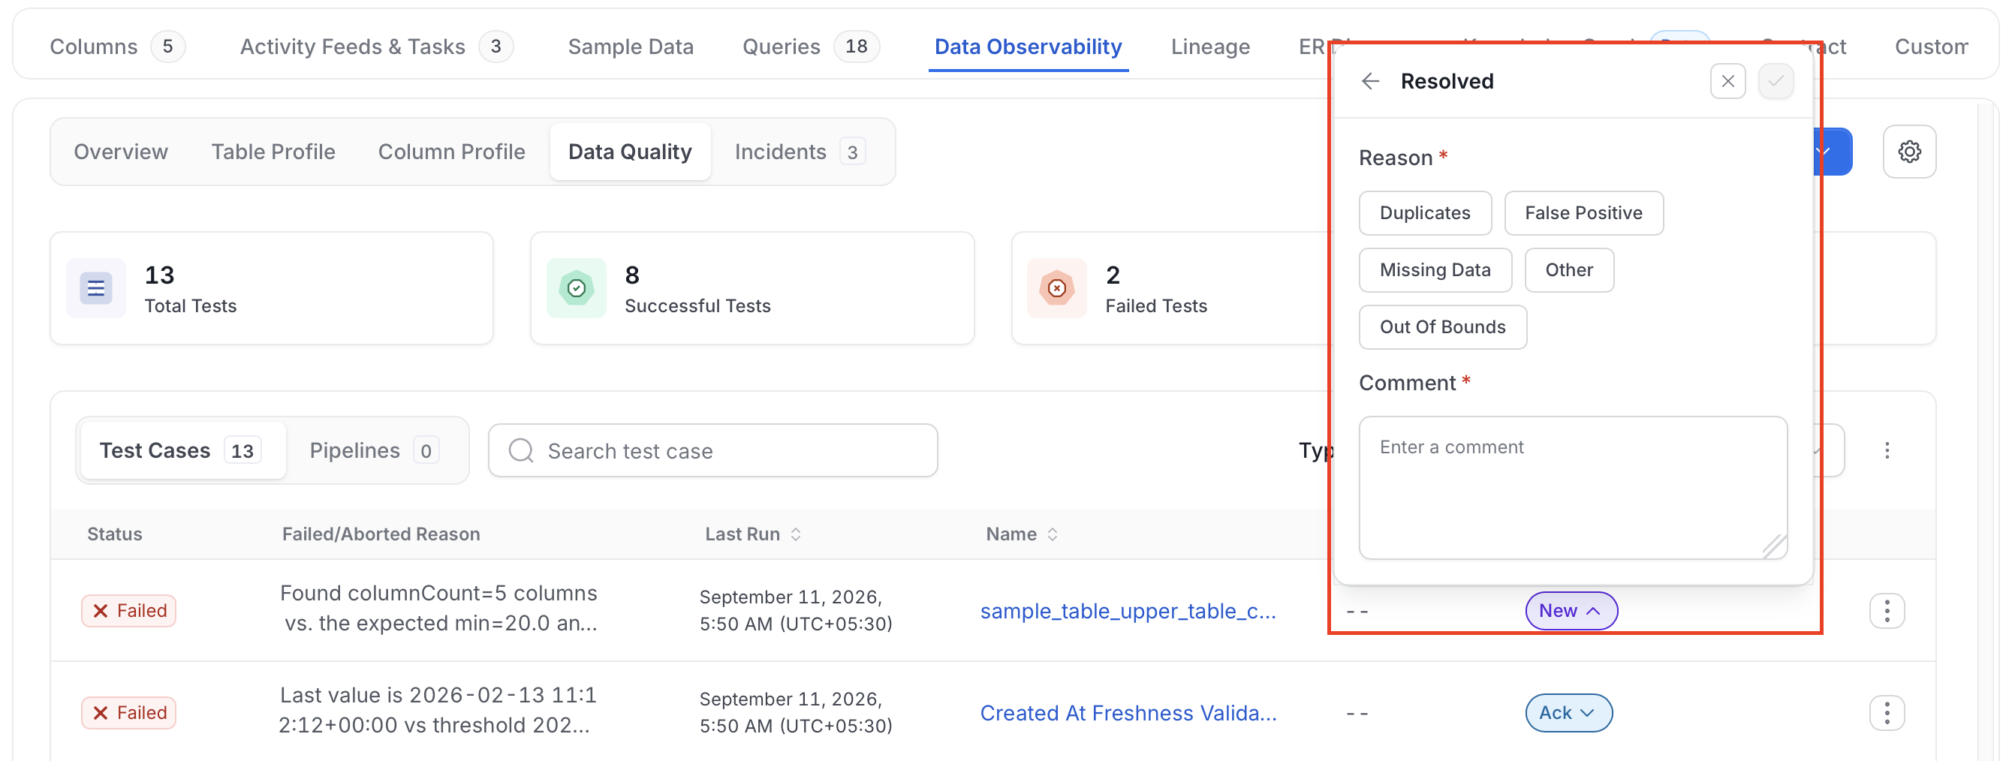This screenshot has width=2006, height=761.
Task: Click the Status column header
Action: click(114, 534)
